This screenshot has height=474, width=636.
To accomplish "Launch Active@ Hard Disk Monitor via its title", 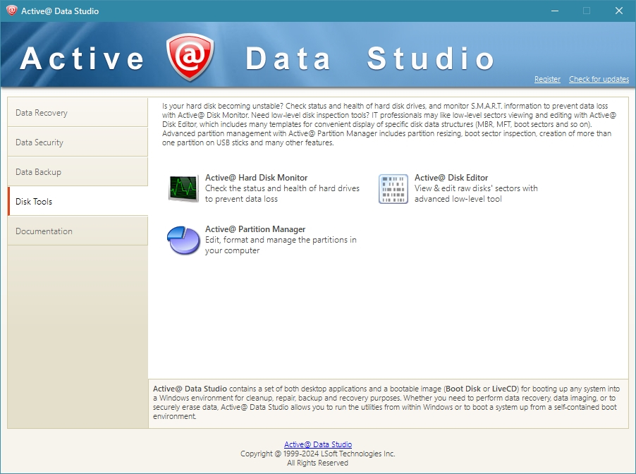I will pos(256,178).
